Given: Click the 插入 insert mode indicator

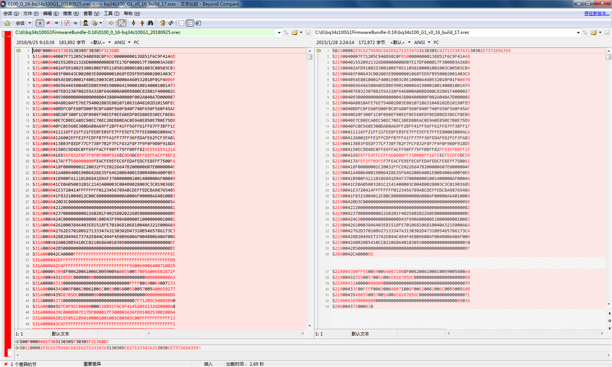Looking at the screenshot, I should 208,364.
